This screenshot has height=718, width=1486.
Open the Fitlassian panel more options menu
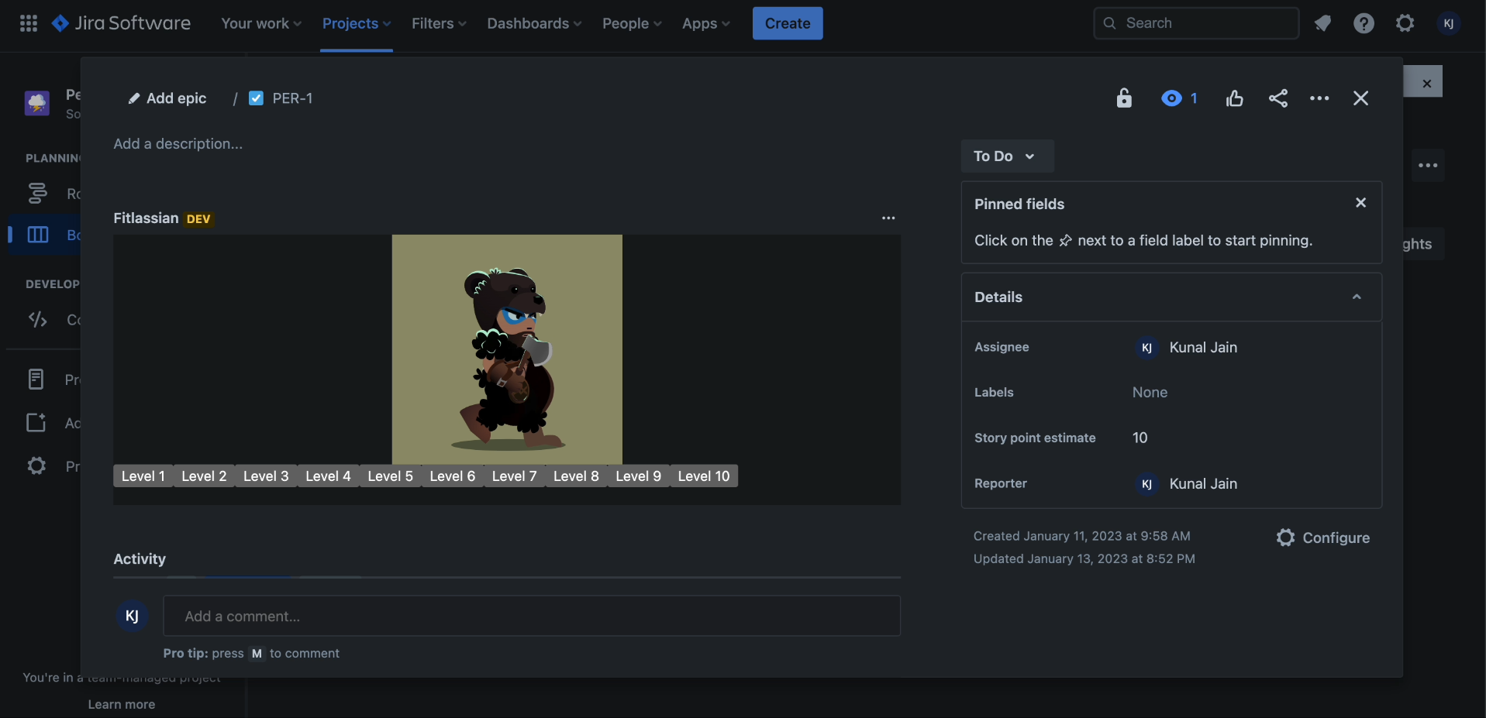(888, 218)
